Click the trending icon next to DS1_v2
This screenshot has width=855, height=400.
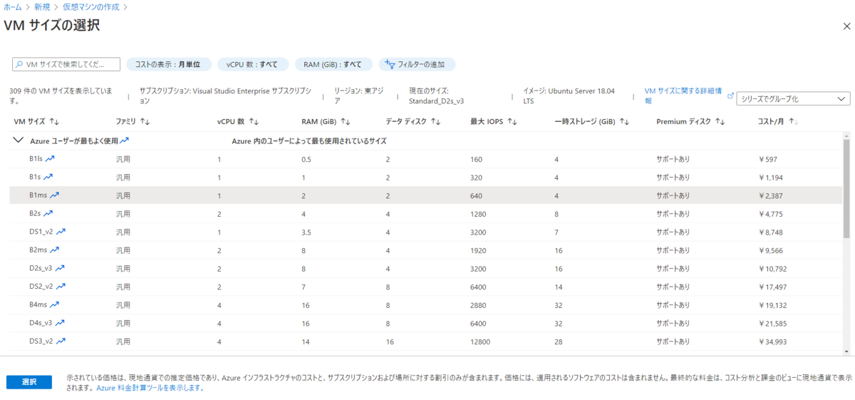(61, 232)
